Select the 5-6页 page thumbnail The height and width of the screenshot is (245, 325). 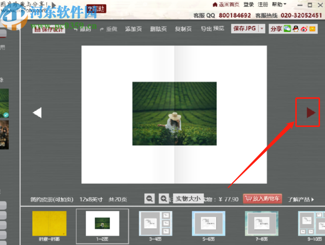(x=209, y=223)
